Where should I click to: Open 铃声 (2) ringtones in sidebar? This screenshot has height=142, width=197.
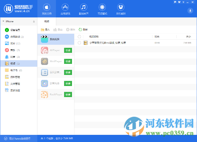pyautogui.click(x=19, y=57)
